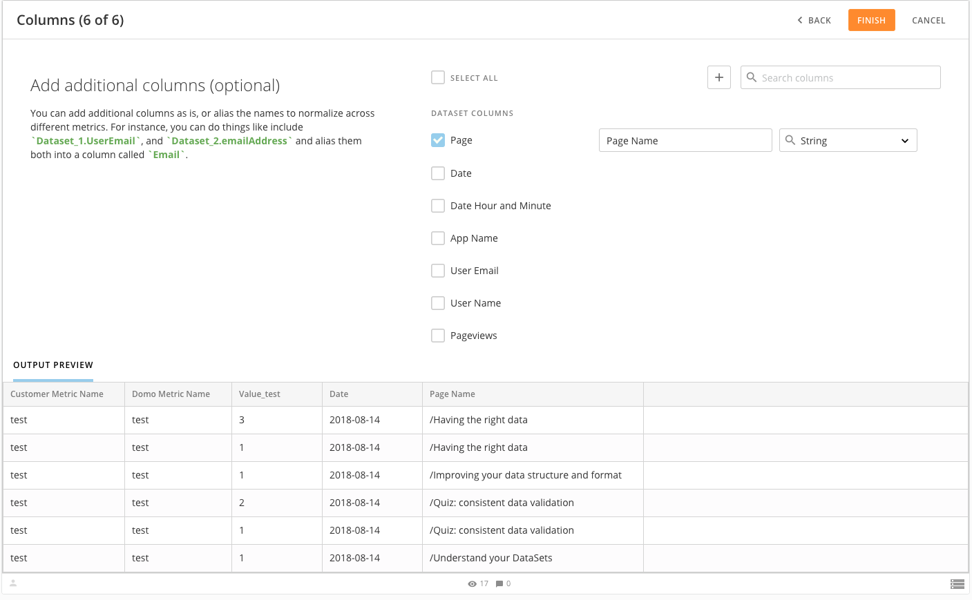The width and height of the screenshot is (972, 600).
Task: Enable the User Email column checkbox
Action: [x=438, y=271]
